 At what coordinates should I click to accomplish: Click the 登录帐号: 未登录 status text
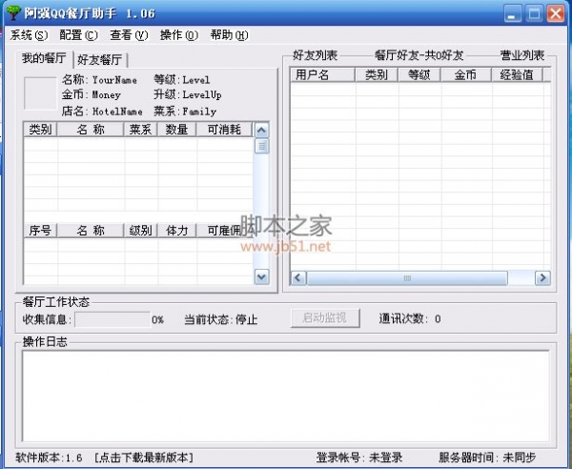[359, 458]
